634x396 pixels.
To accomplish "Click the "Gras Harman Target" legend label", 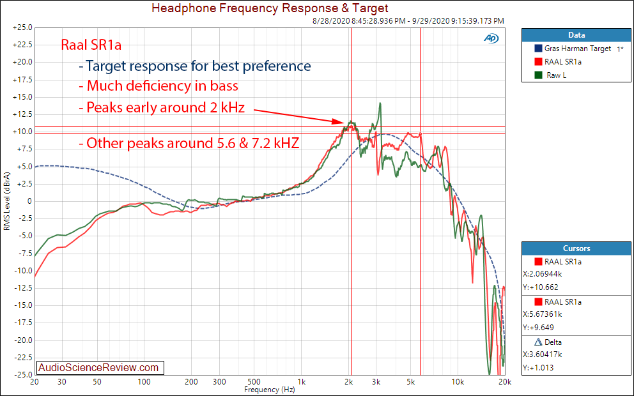I will [577, 49].
